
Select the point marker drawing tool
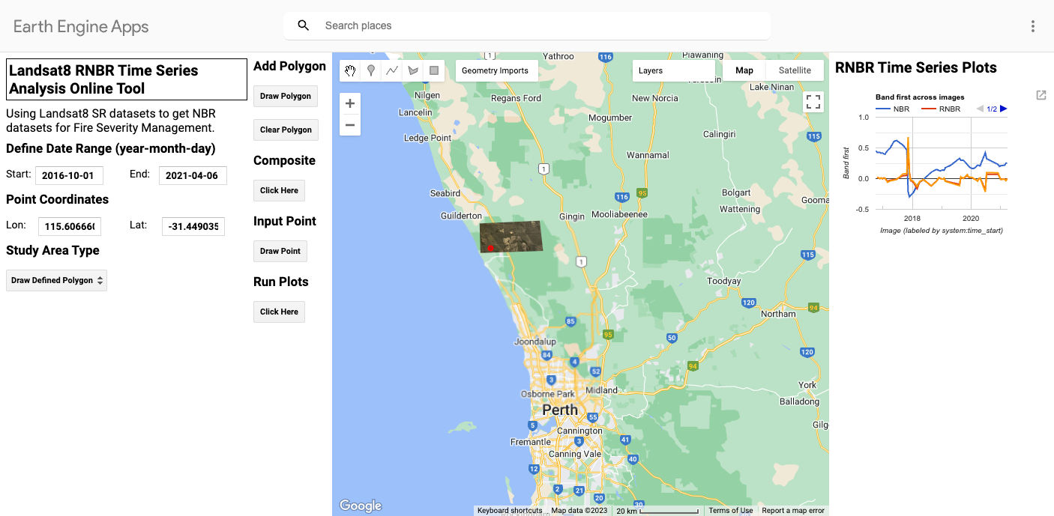(x=371, y=70)
